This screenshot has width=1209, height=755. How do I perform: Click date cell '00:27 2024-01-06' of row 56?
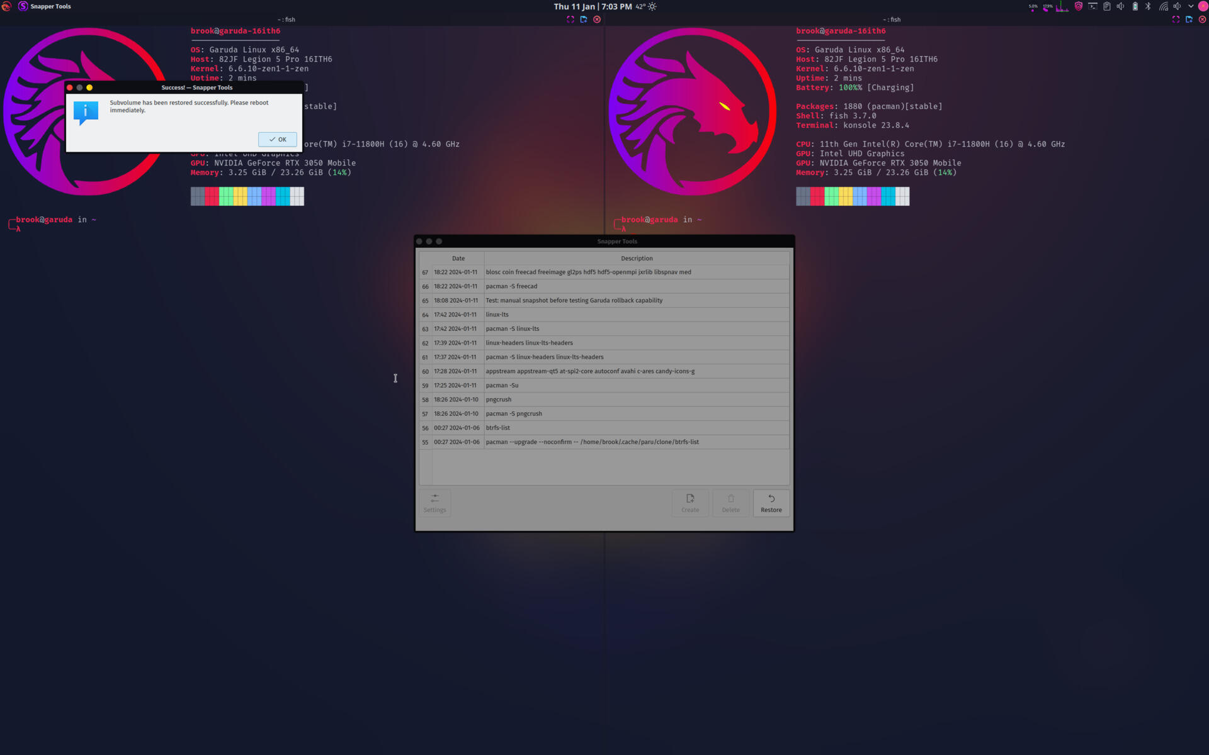point(457,428)
